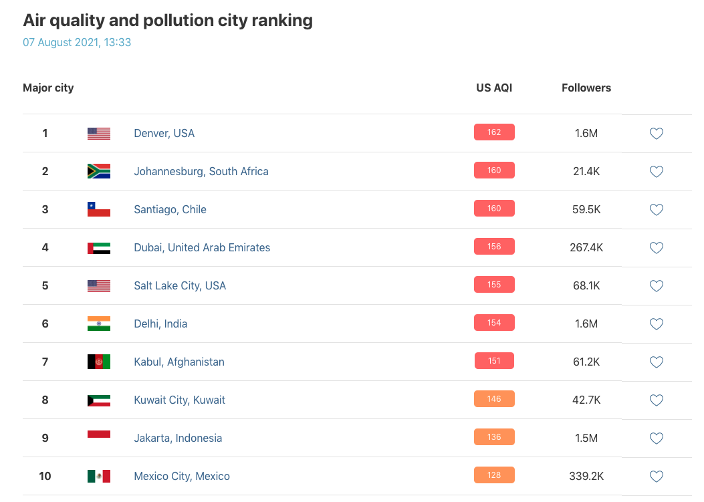
Task: Click the heart icon for Mexico City
Action: tap(656, 477)
